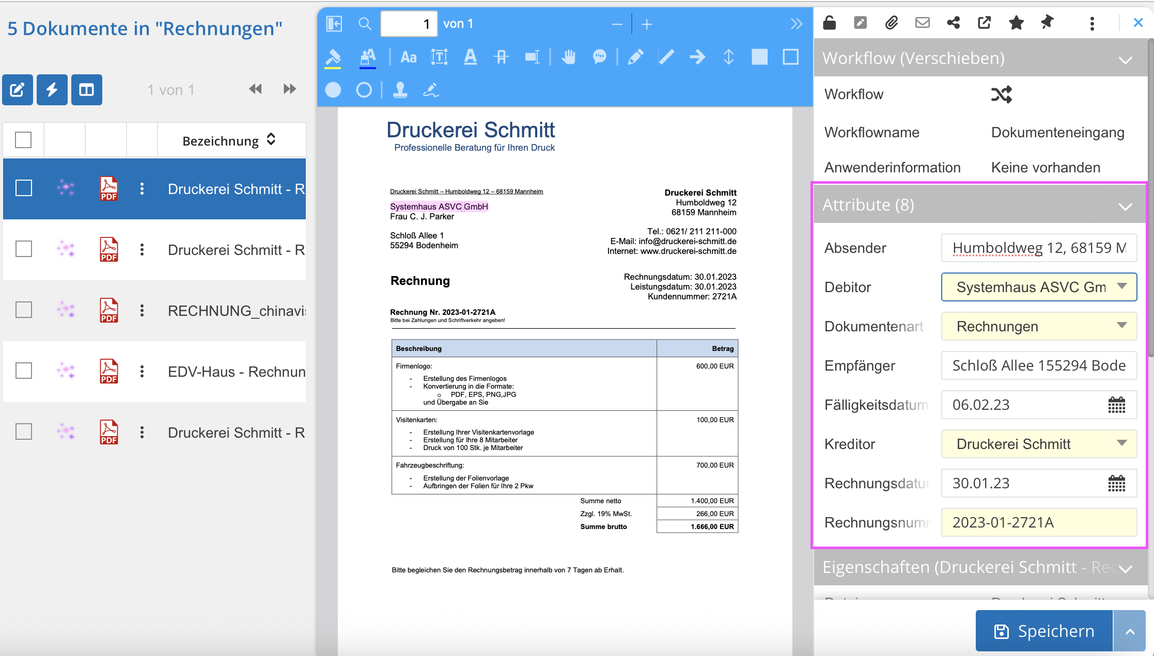Zoom out with the minus icon
Screen dimensions: 1154x656
[617, 24]
